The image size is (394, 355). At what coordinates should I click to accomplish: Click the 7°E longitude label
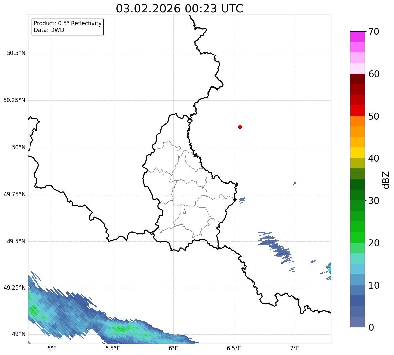tap(295, 348)
